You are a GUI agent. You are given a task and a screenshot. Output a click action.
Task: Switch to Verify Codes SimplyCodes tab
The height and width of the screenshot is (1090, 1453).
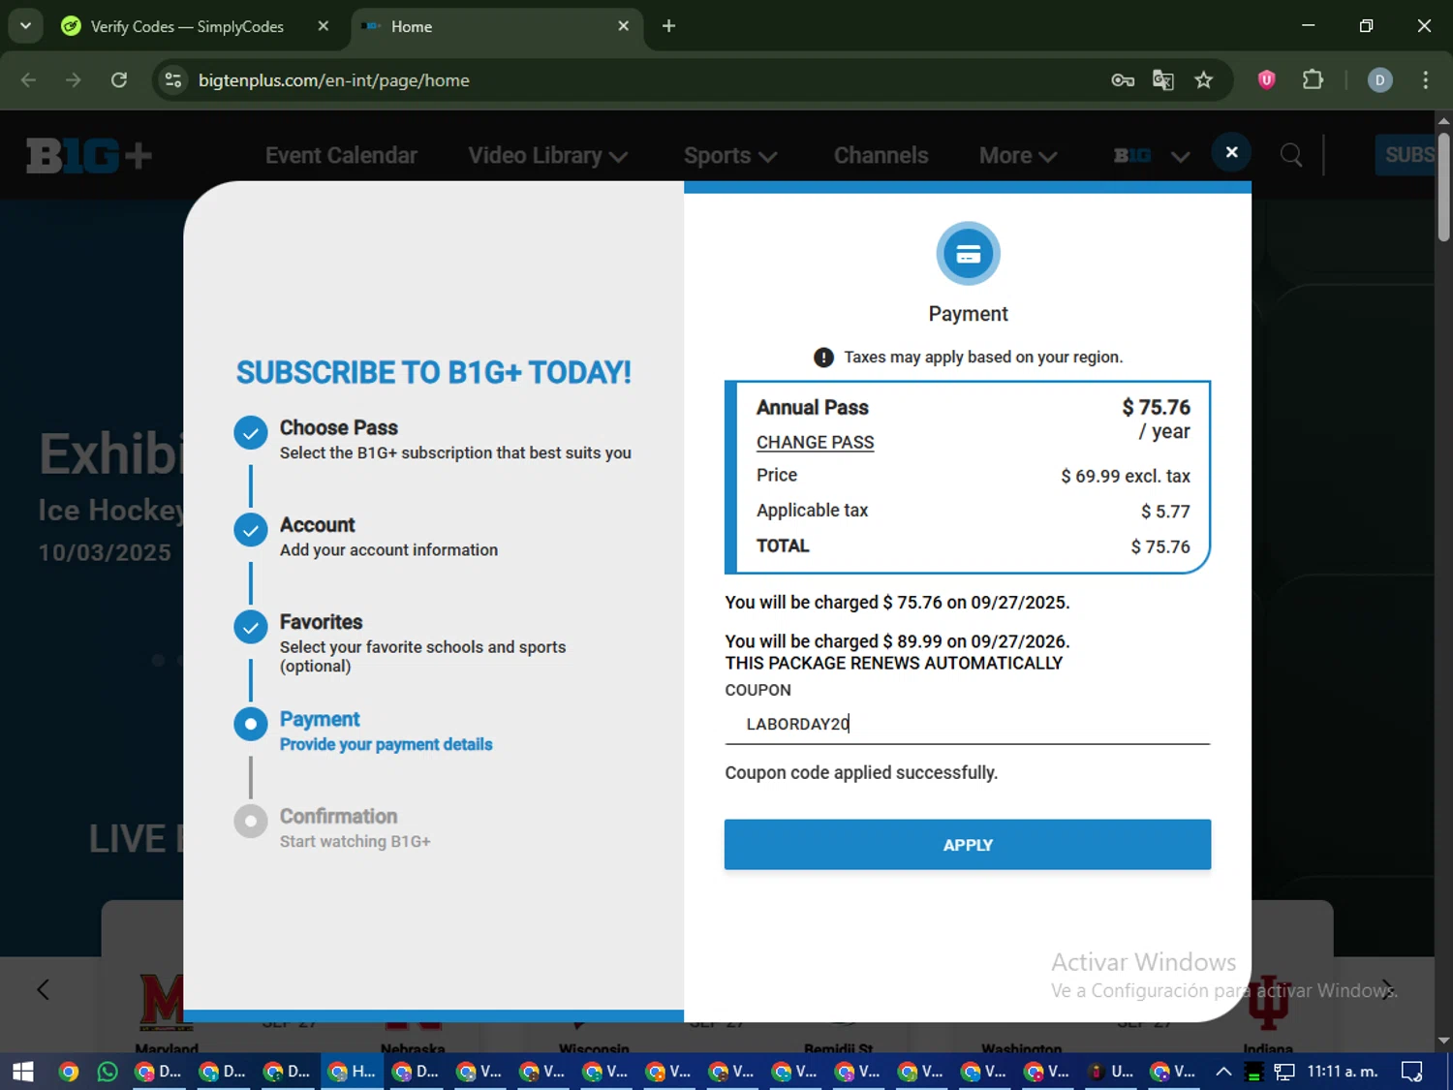point(187,26)
